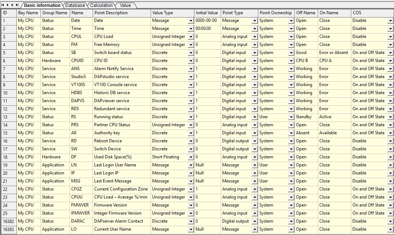The height and width of the screenshot is (235, 394).
Task: Expand COS dropdown for Current User Name row
Action: [x=390, y=230]
